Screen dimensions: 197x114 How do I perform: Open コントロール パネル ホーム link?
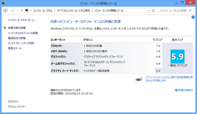(21, 20)
